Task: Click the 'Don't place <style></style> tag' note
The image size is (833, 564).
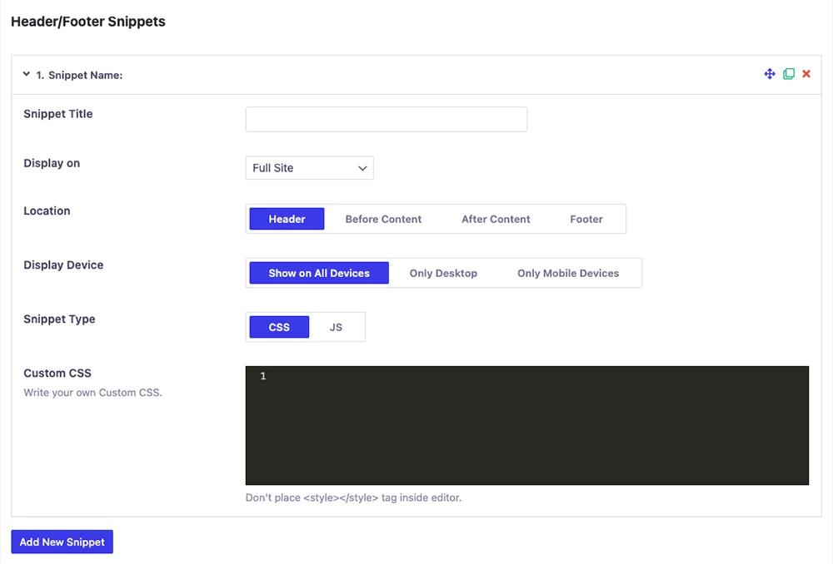Action: coord(353,497)
